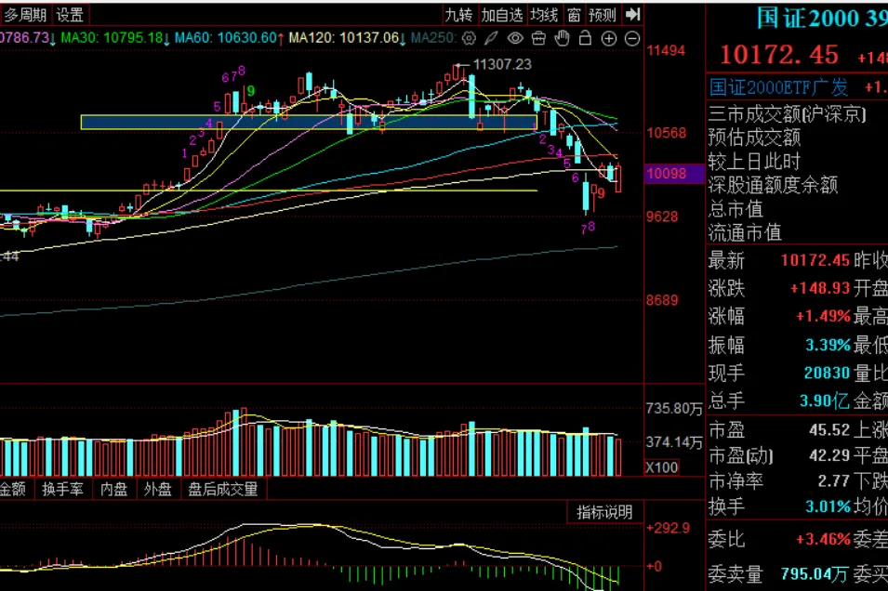
Task: Select the blue rectangle drawn on chart
Action: click(309, 123)
